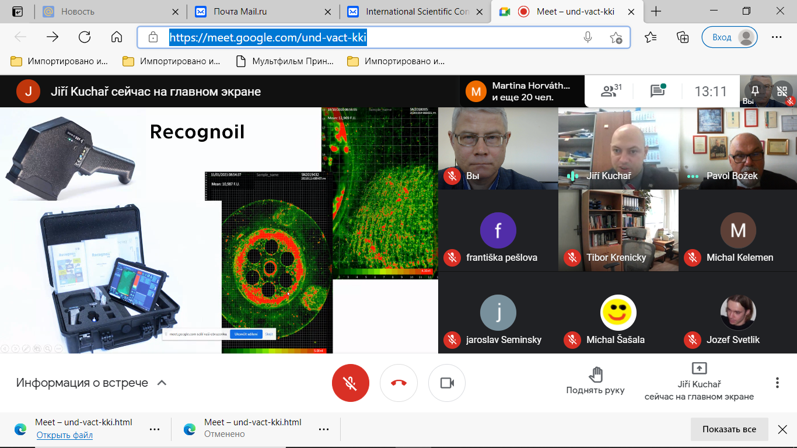The width and height of the screenshot is (797, 448).
Task: Select the Pavol Božek video tile
Action: coord(738,148)
